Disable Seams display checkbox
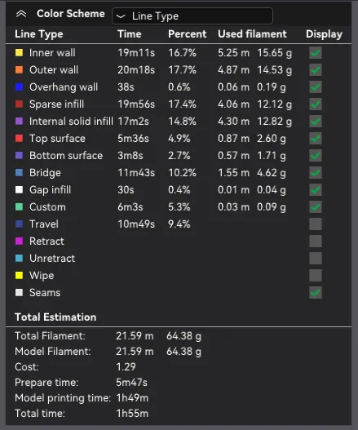This screenshot has width=358, height=430. pos(316,293)
